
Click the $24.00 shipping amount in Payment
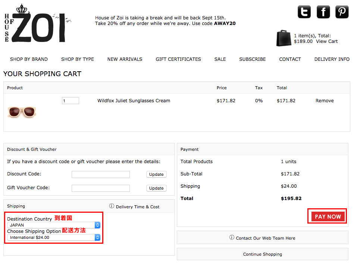coord(289,186)
